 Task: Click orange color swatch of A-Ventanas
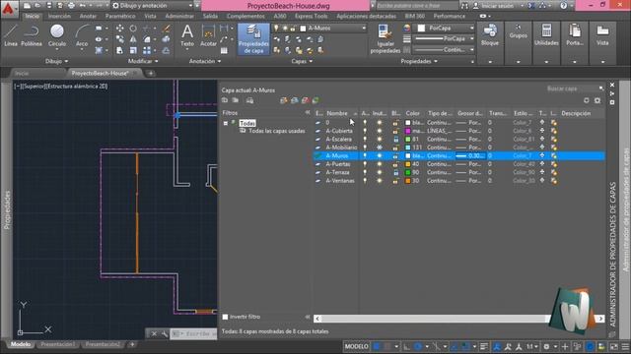(x=407, y=181)
